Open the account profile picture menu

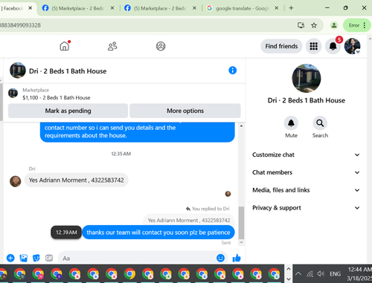click(x=352, y=46)
